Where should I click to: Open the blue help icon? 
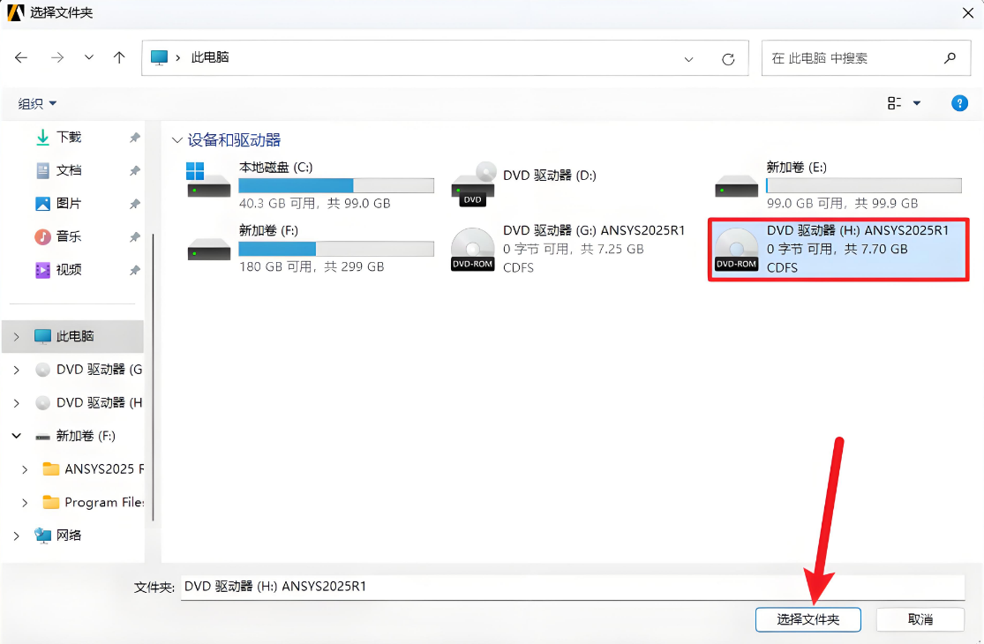coord(959,103)
